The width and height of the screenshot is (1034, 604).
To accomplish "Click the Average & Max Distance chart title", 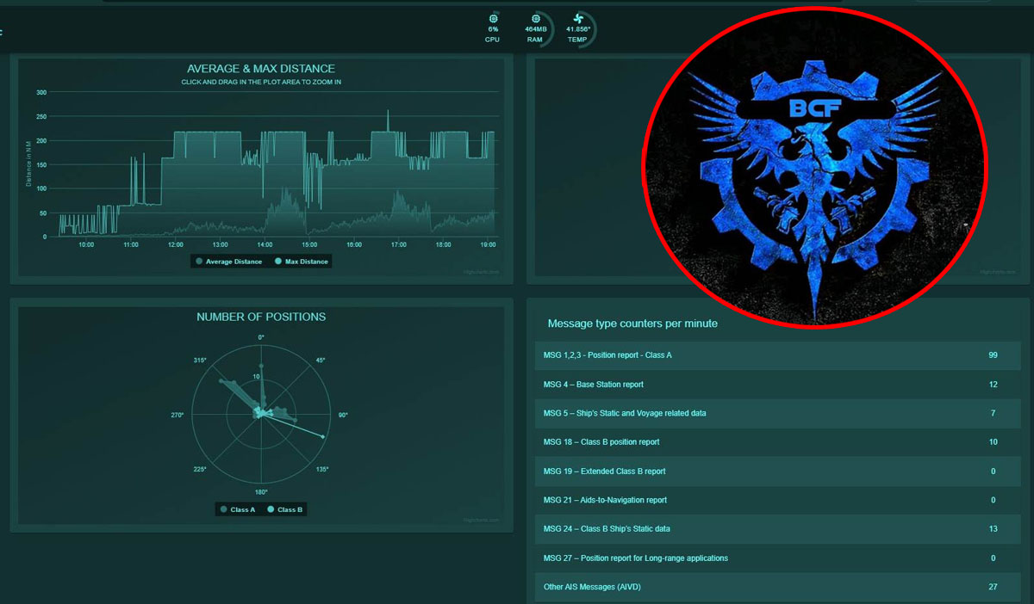I will coord(261,69).
